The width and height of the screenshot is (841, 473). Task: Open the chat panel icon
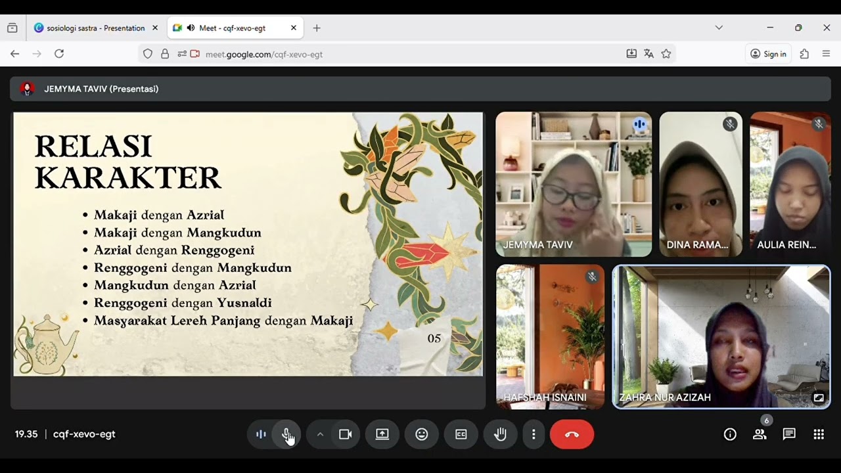(789, 434)
